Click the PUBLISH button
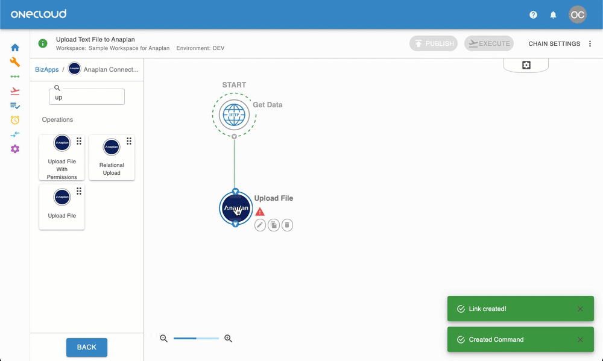The height and width of the screenshot is (361, 603). 434,43
